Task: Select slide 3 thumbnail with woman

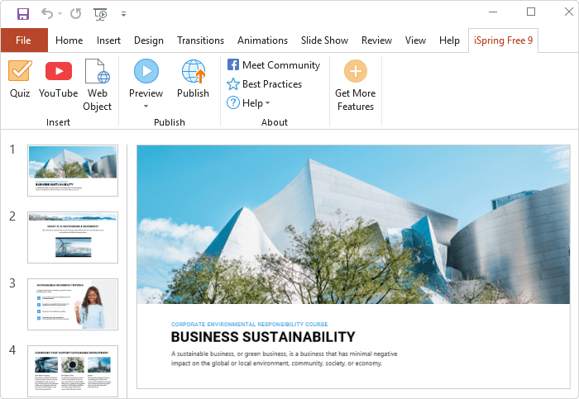Action: tap(73, 304)
